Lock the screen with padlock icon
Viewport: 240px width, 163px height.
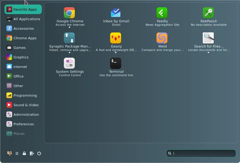coord(24,153)
